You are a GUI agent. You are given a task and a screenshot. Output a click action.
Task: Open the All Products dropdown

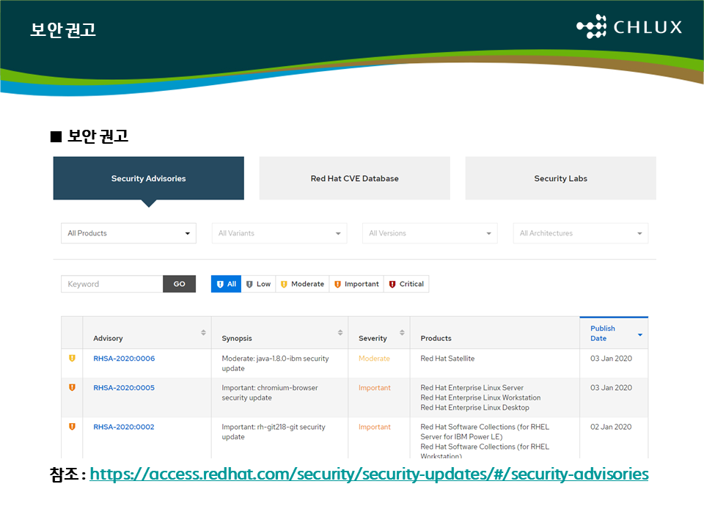pyautogui.click(x=129, y=233)
